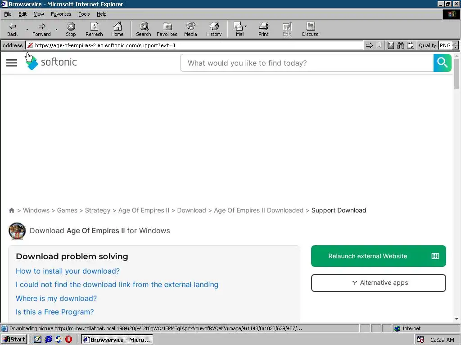461x345 pixels.
Task: Print the page using the Print button
Action: coord(263,29)
